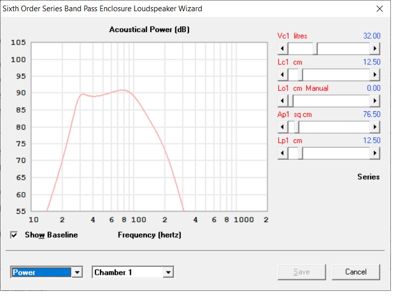Click the Vc1 litres slider thumb
396x296 pixels.
[315, 48]
